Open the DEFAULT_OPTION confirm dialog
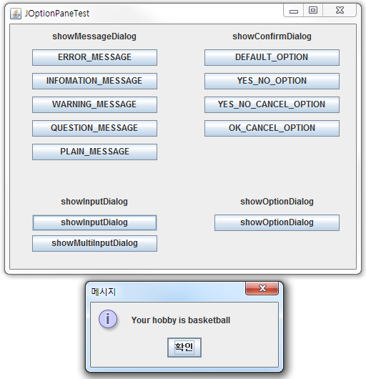Viewport: 366px width, 379px height. click(272, 57)
